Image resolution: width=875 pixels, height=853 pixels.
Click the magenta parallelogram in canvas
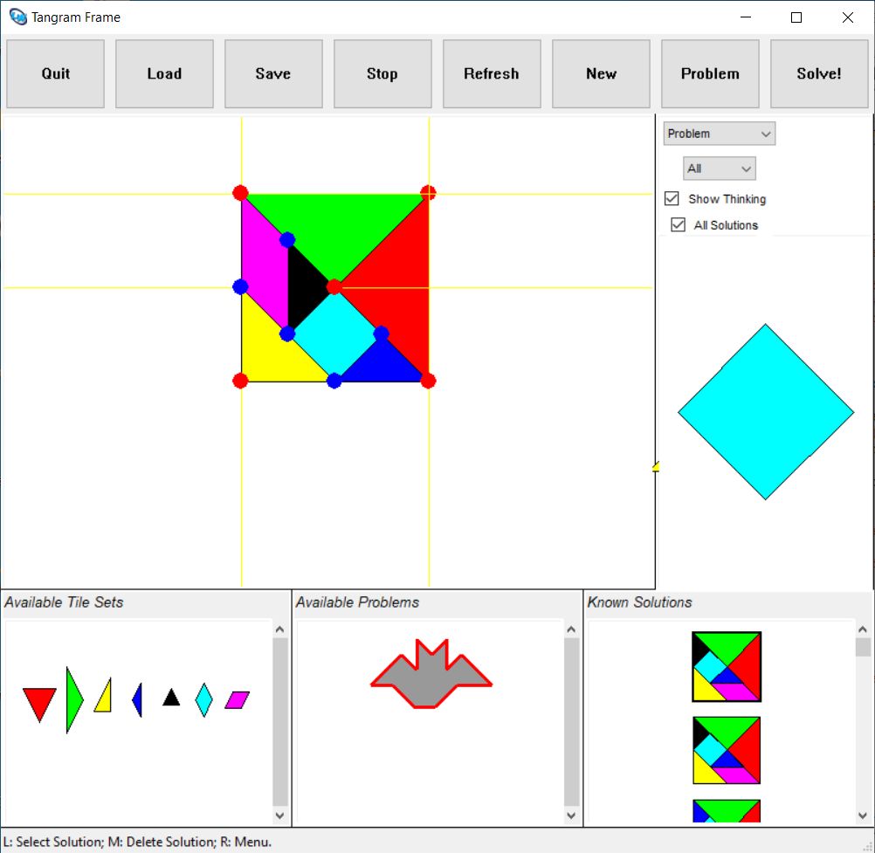point(264,262)
